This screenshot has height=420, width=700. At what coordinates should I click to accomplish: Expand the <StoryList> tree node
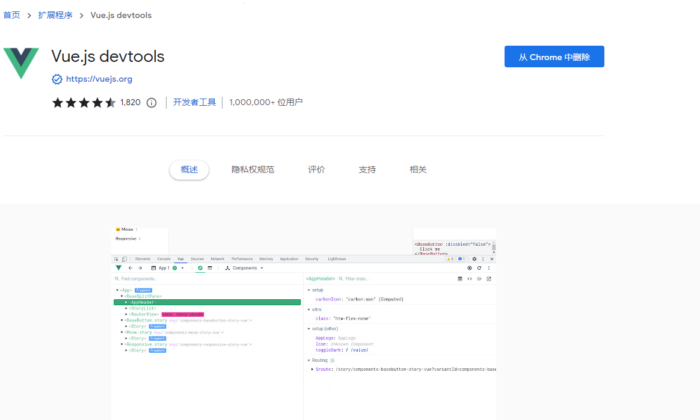pyautogui.click(x=126, y=308)
